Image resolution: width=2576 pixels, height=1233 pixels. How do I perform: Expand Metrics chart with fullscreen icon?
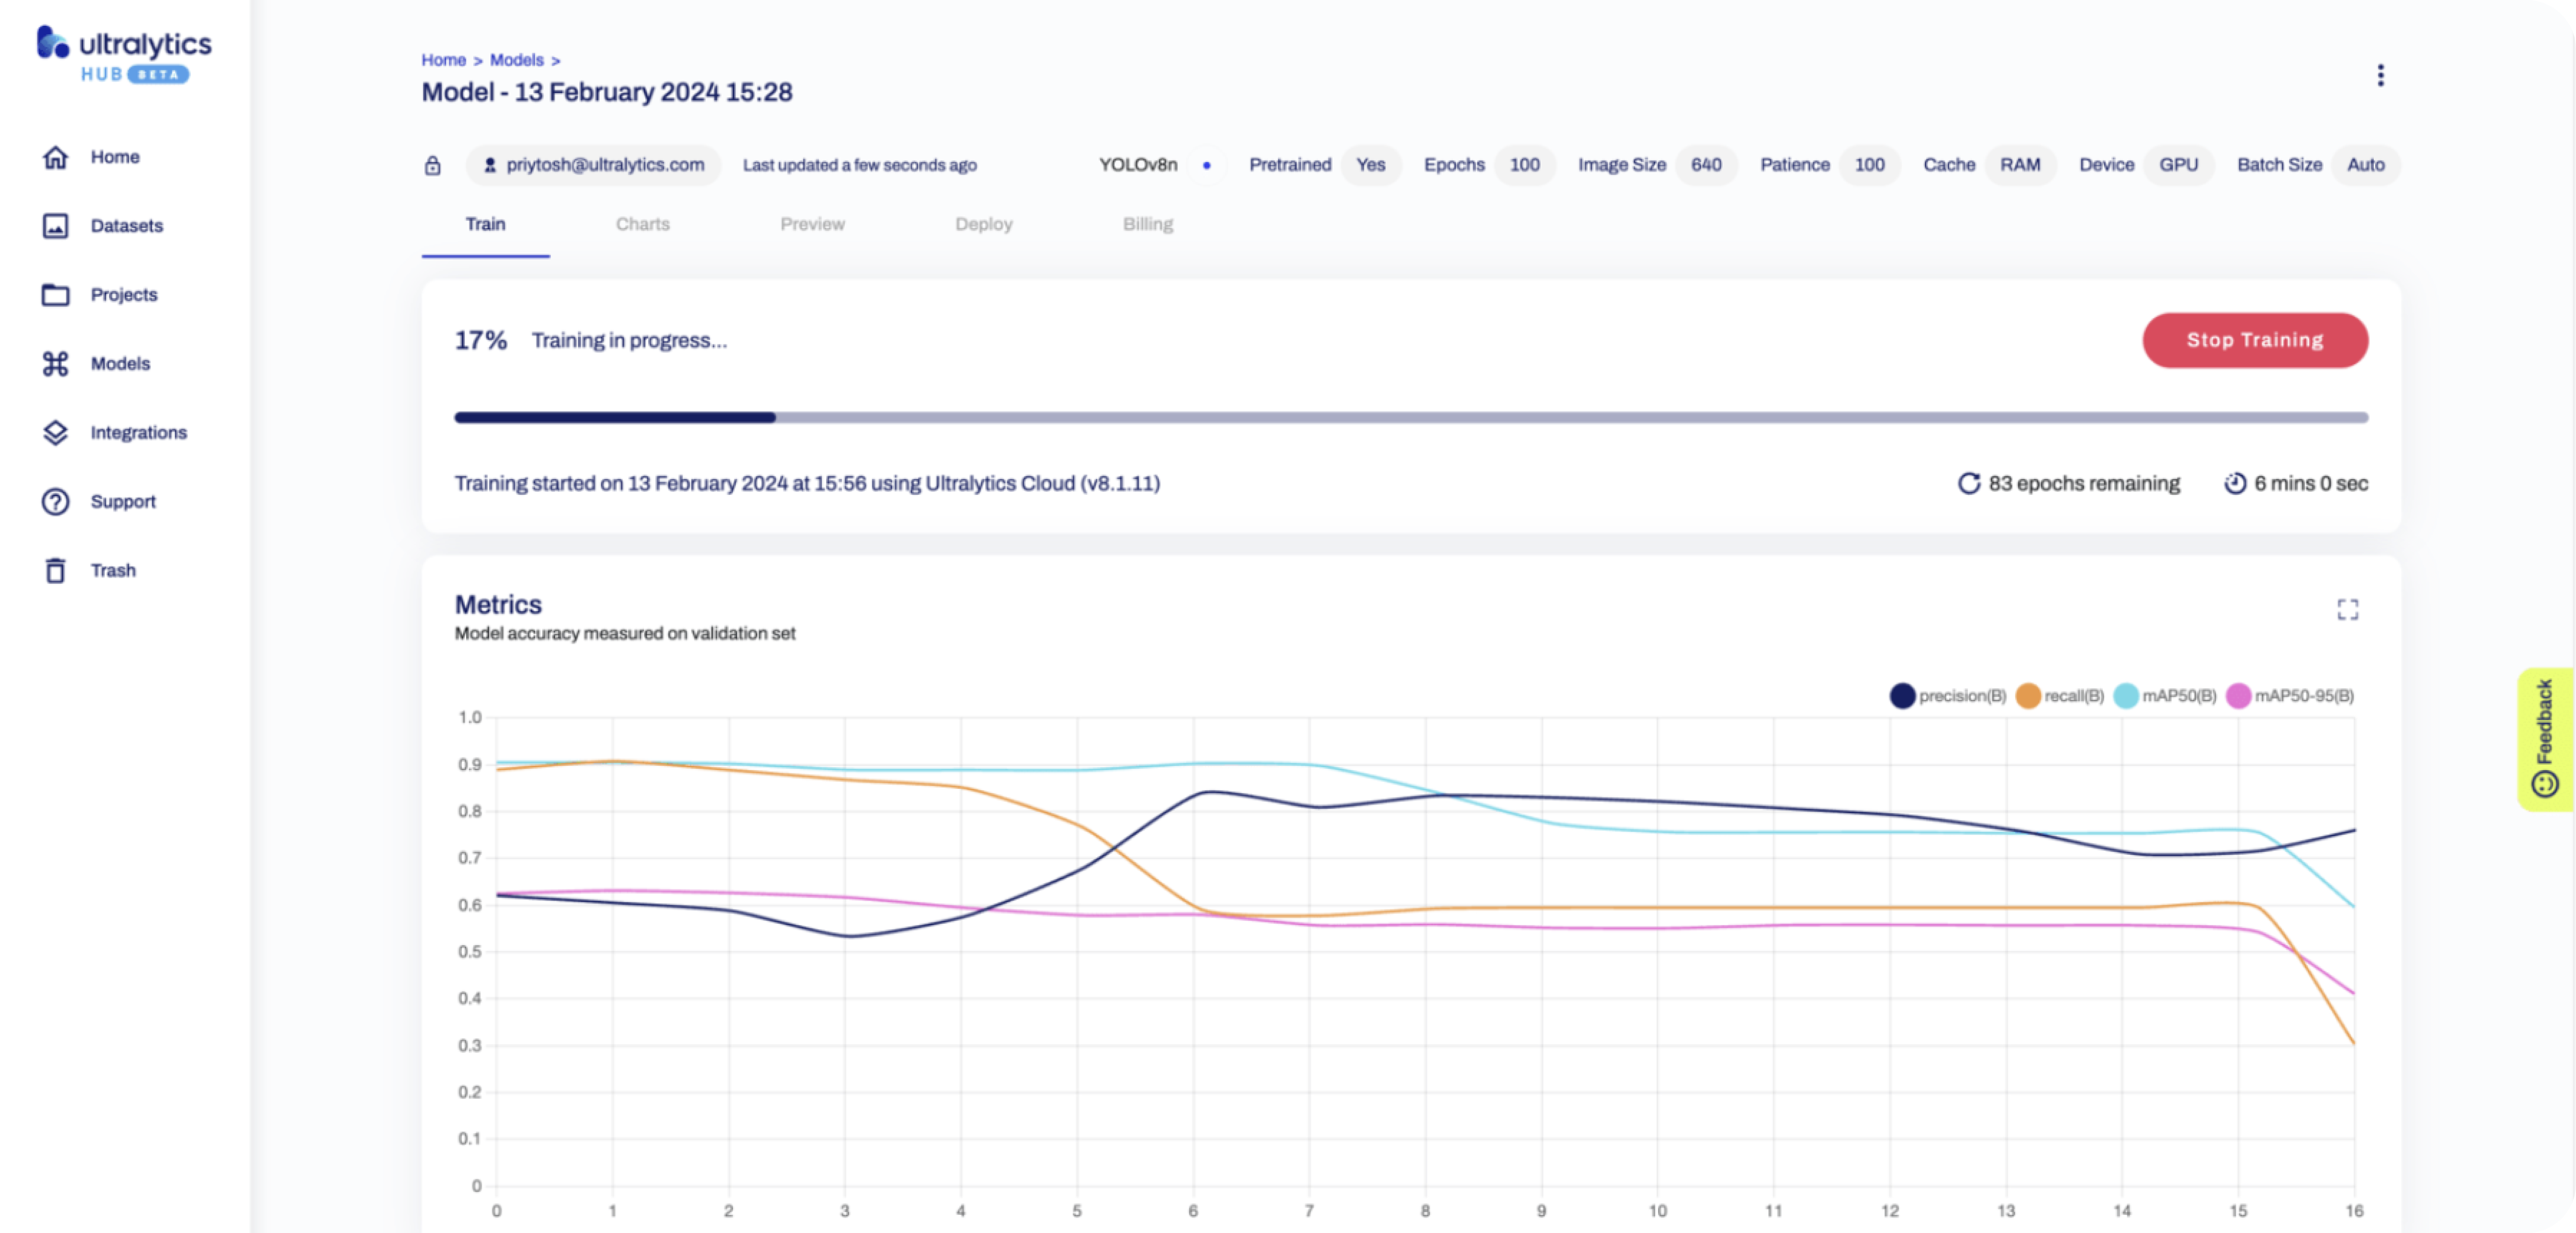pos(2347,610)
